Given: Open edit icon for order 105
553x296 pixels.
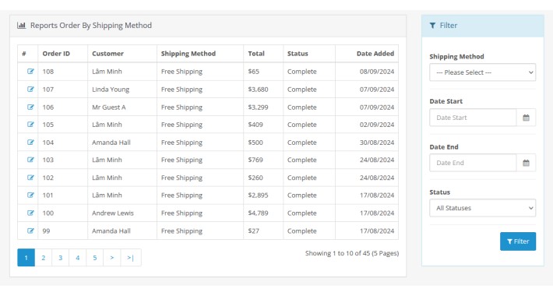Looking at the screenshot, I should coord(30,125).
